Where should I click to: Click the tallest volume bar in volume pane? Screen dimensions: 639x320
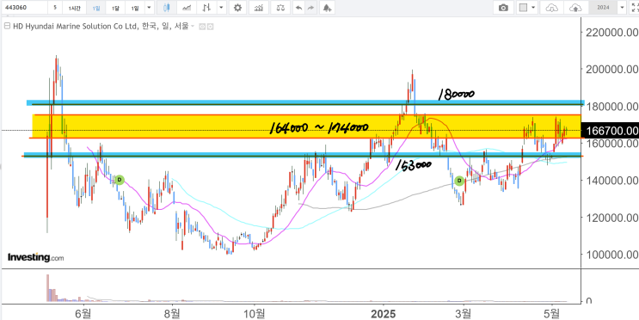[x=47, y=288]
